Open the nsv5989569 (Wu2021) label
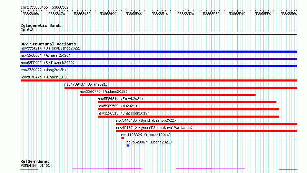This screenshot has height=173, width=307. point(118,106)
